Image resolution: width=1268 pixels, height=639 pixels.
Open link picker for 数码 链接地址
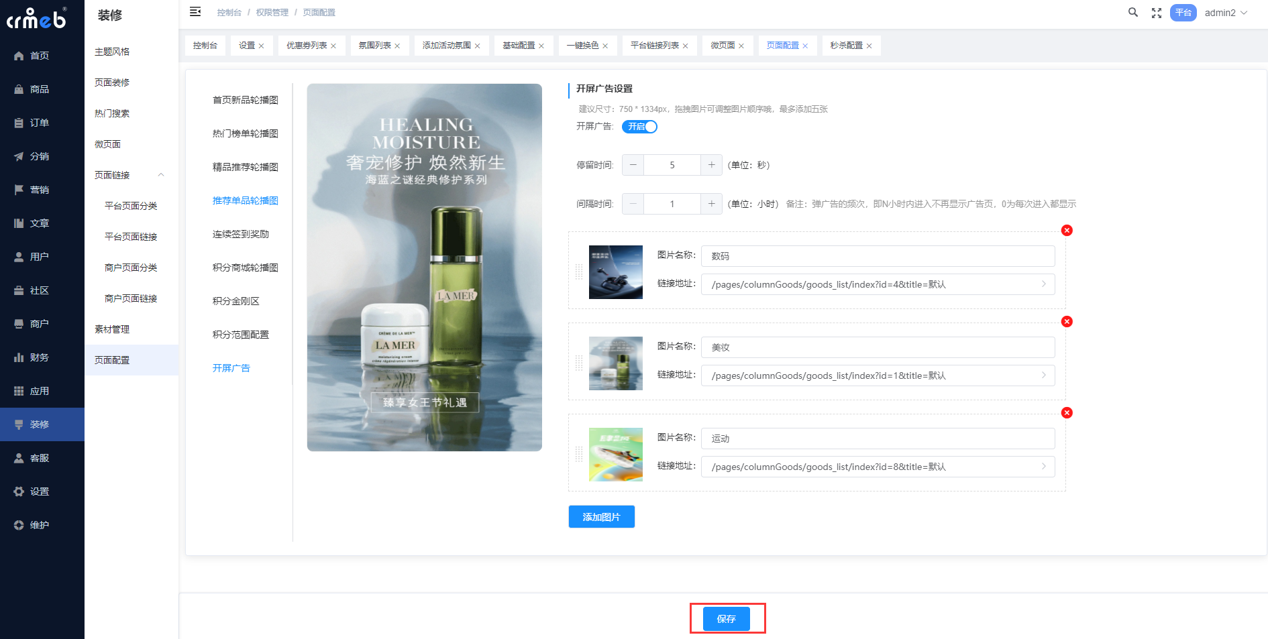(1043, 284)
